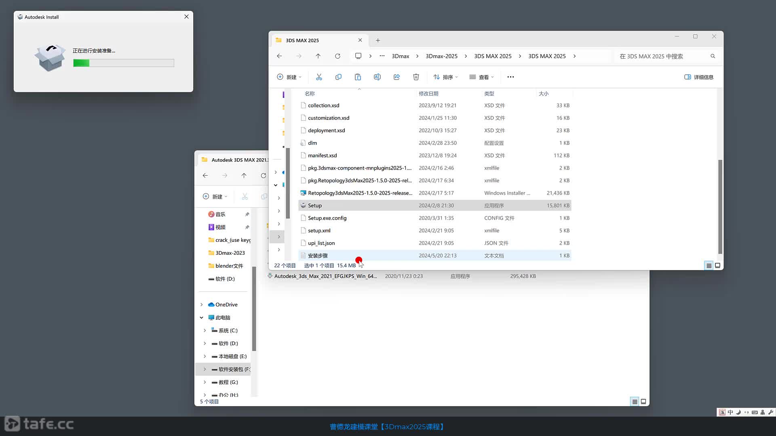Click the Setup application icon in file list
This screenshot has height=436, width=776.
[303, 205]
